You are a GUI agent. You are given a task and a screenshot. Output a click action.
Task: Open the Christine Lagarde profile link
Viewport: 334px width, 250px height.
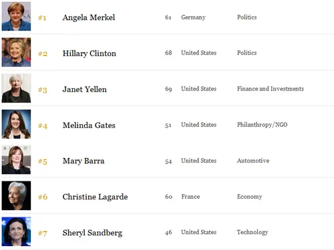tap(95, 197)
